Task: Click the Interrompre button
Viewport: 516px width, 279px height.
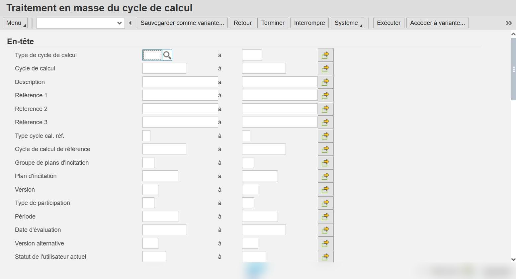Action: (309, 23)
